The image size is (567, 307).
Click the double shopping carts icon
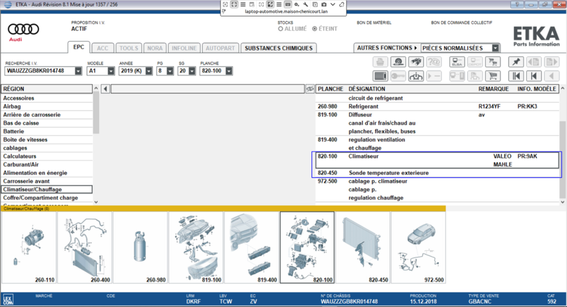click(x=493, y=62)
